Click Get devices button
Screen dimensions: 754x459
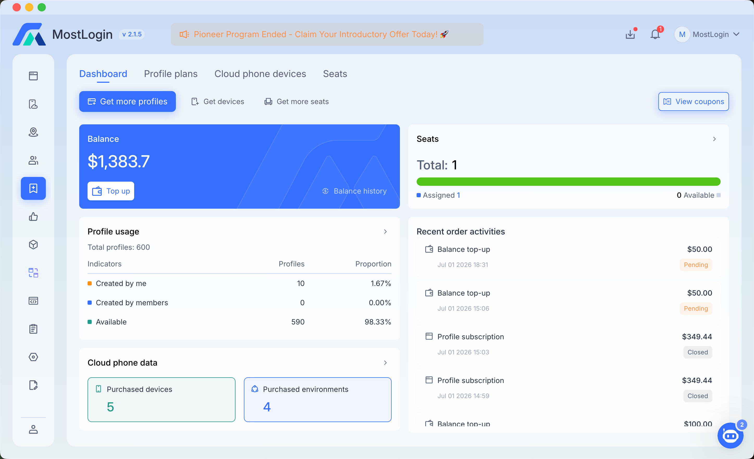click(x=218, y=101)
